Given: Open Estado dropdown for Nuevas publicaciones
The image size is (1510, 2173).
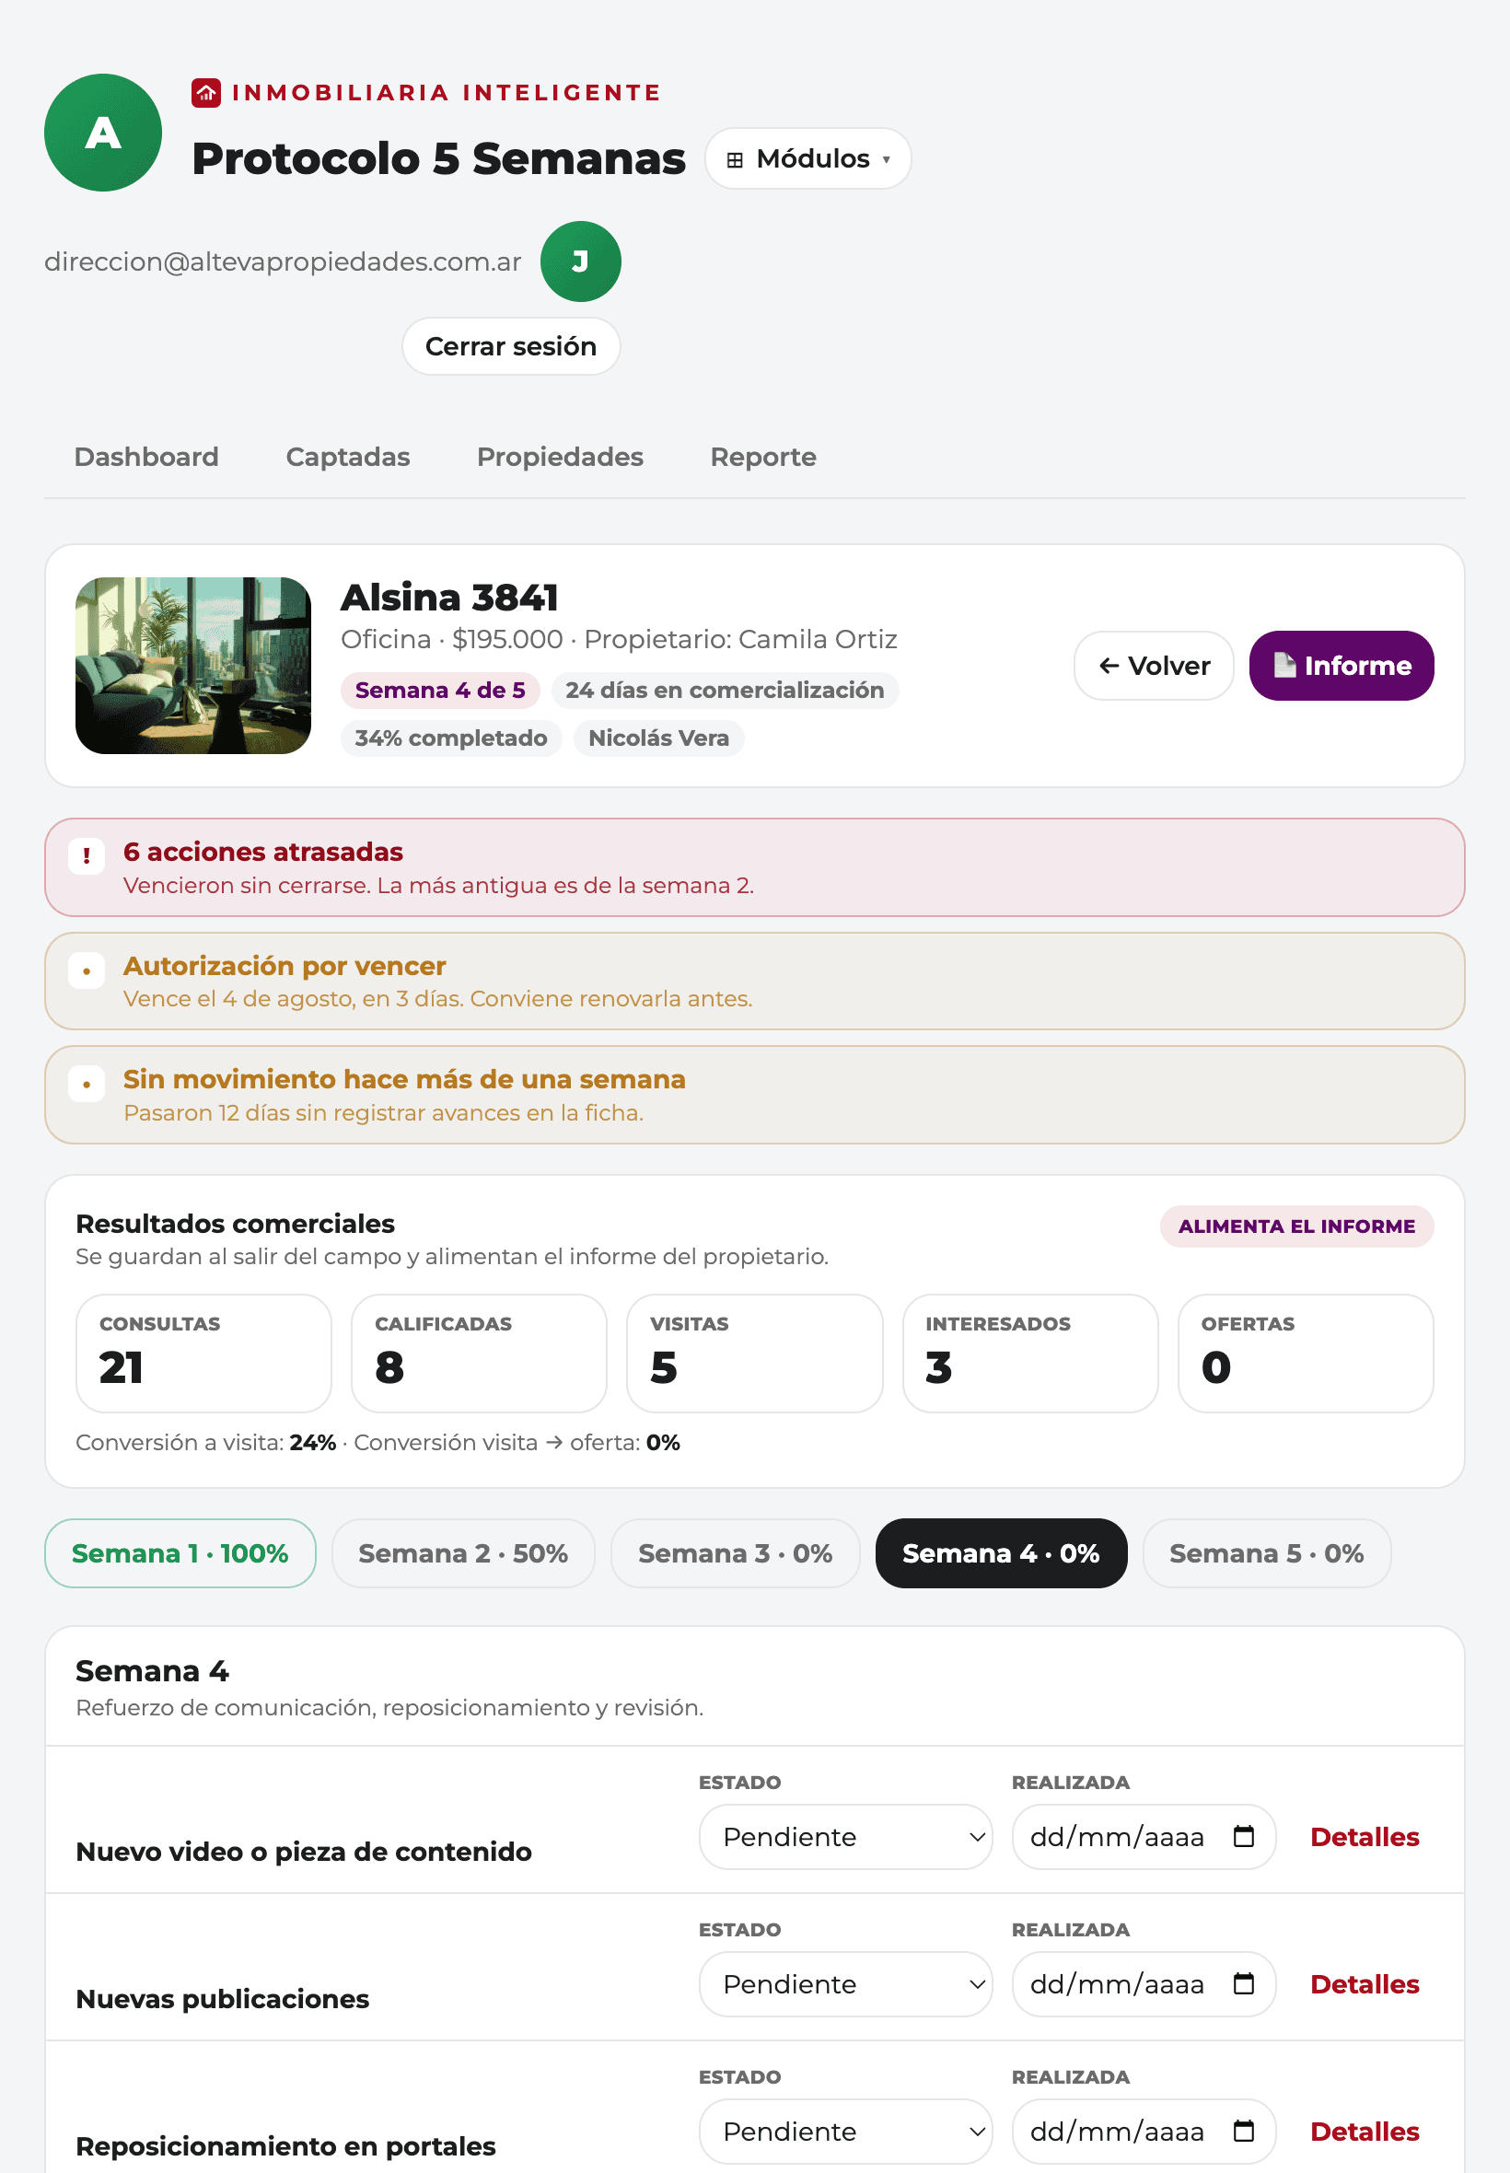Looking at the screenshot, I should click(x=846, y=1984).
